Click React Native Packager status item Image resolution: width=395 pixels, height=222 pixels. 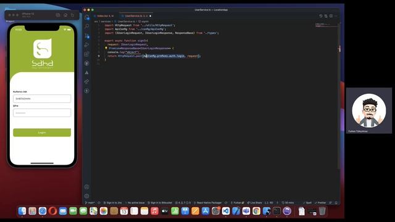coord(207,203)
